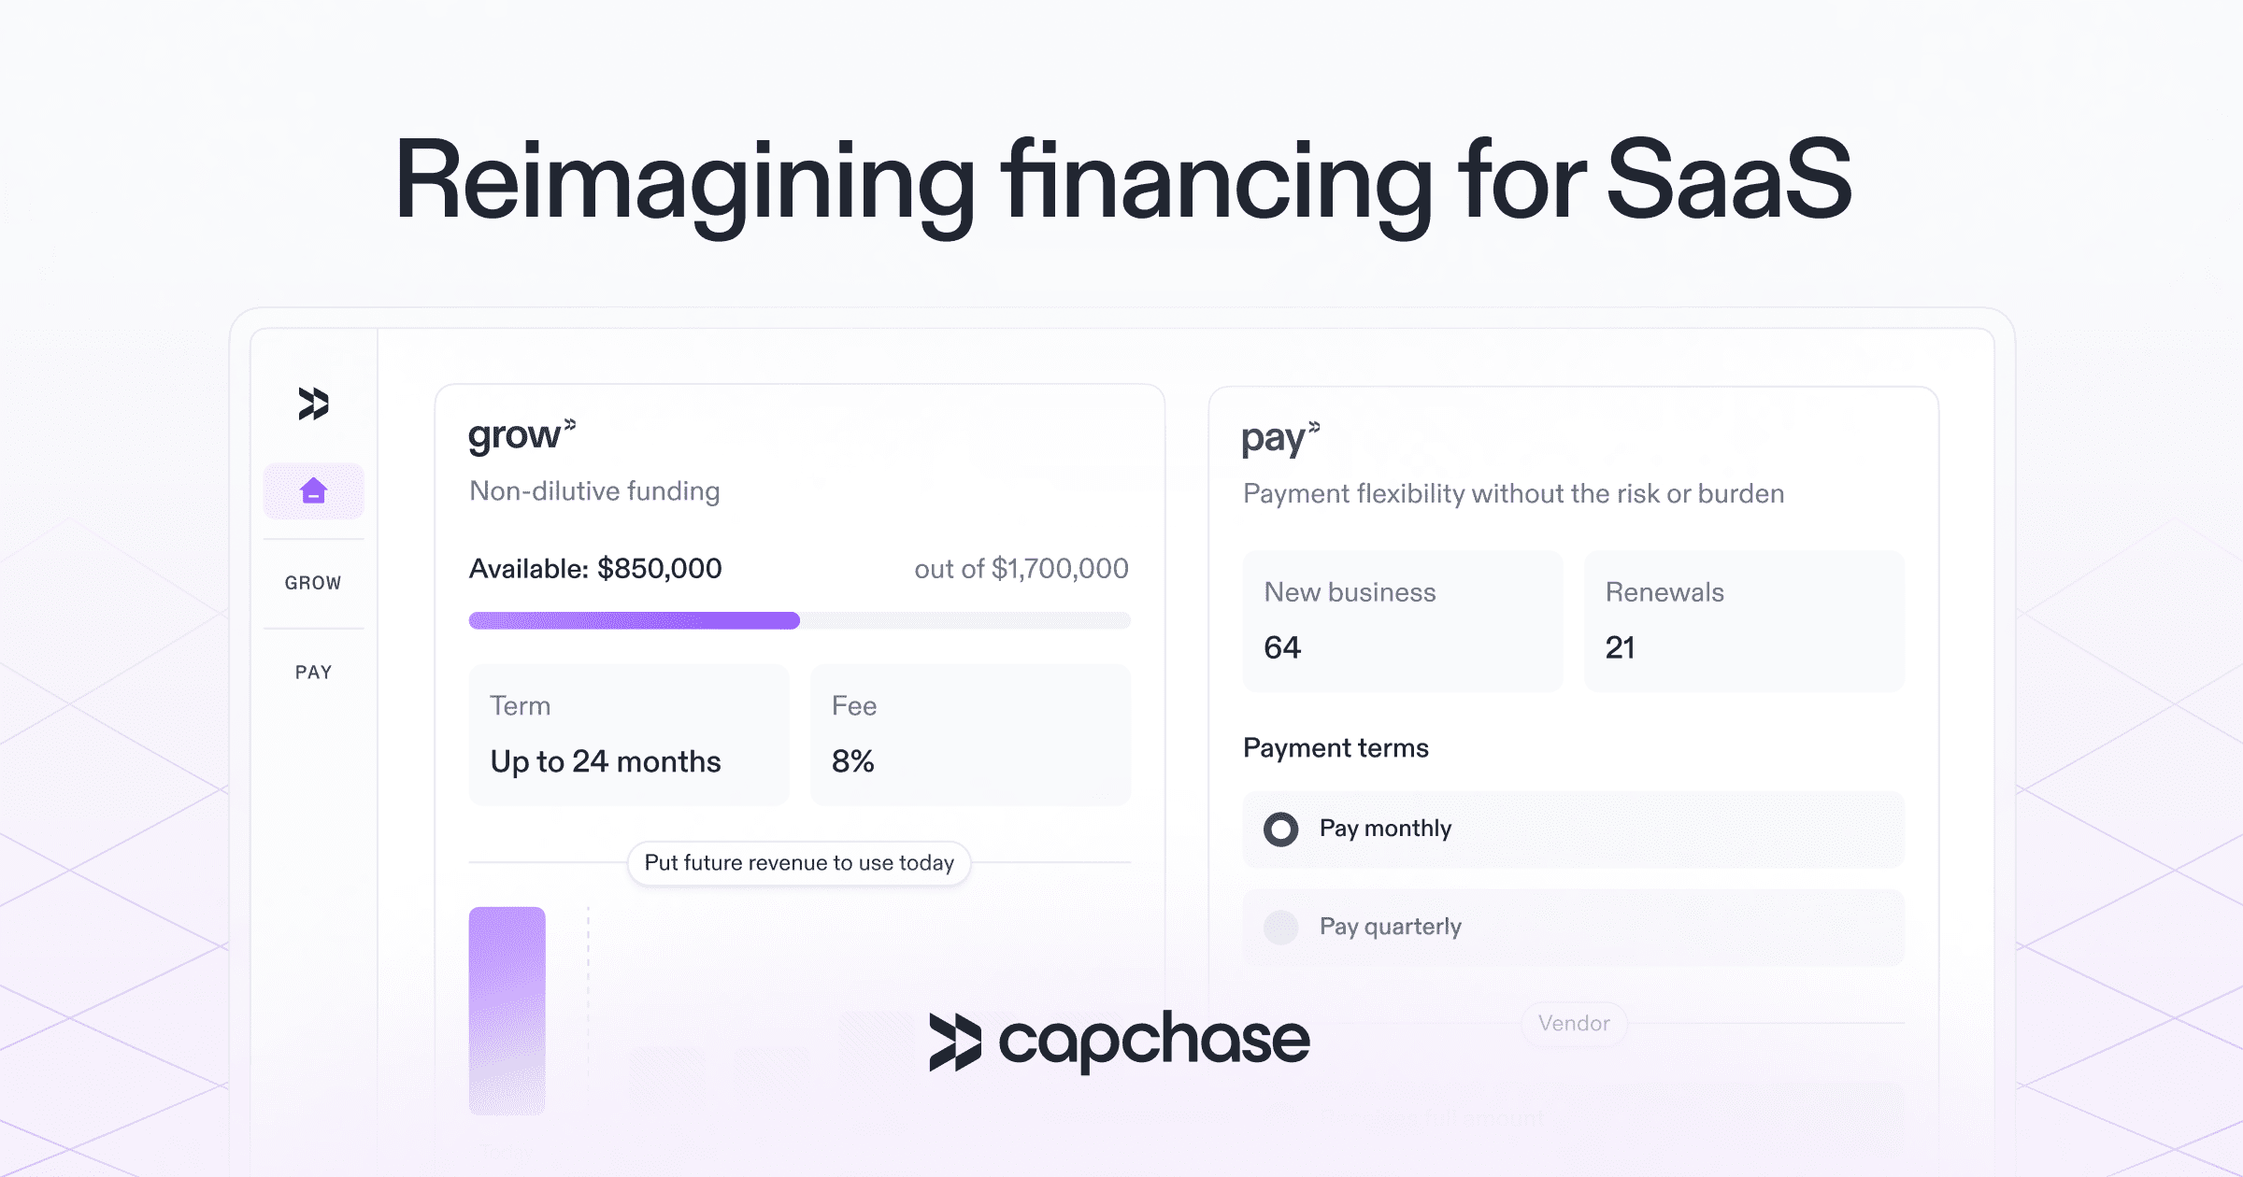The width and height of the screenshot is (2243, 1177).
Task: Click the house symbol inside the sidebar button
Action: click(314, 489)
